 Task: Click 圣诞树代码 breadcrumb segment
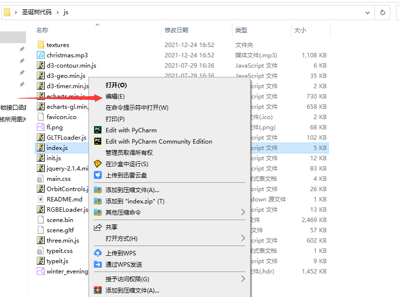click(36, 12)
